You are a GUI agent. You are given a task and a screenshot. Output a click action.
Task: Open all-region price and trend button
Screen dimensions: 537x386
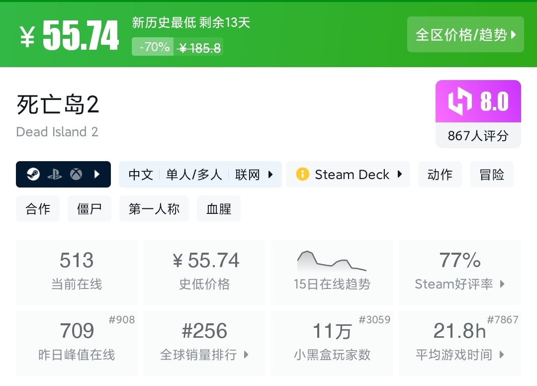465,35
